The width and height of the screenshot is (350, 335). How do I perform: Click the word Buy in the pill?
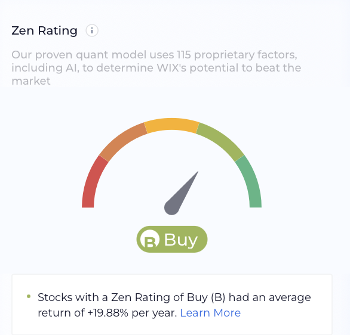[181, 240]
